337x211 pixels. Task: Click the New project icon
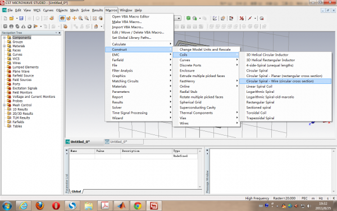tap(6, 19)
